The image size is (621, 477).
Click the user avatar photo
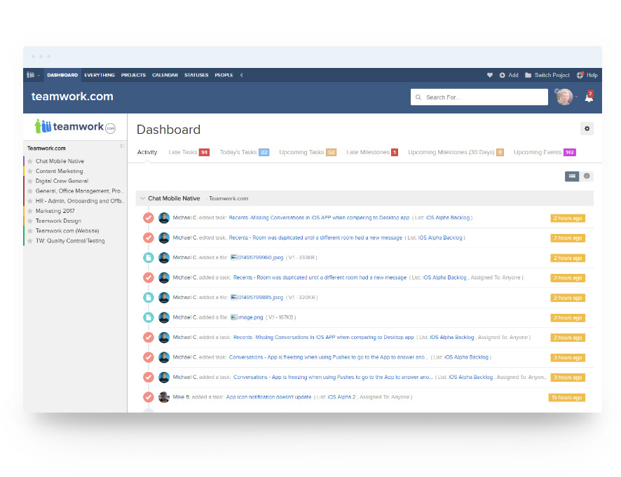tap(564, 97)
